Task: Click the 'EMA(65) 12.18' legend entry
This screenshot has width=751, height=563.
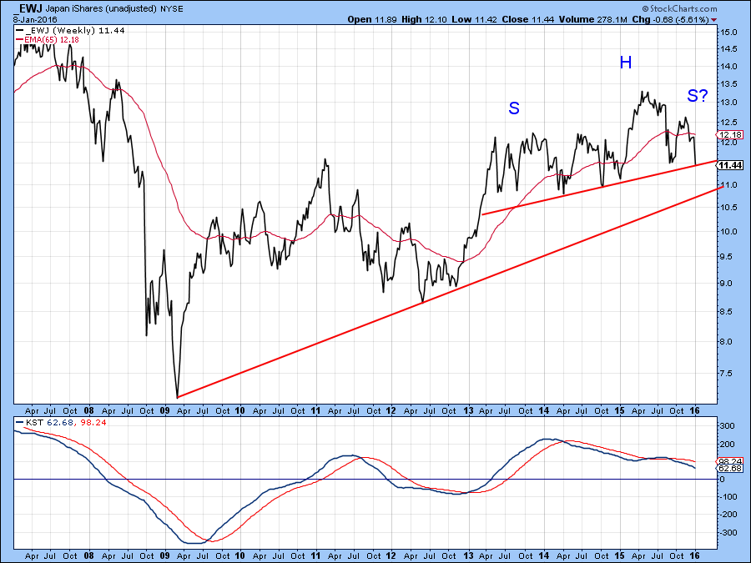Action: [47, 40]
